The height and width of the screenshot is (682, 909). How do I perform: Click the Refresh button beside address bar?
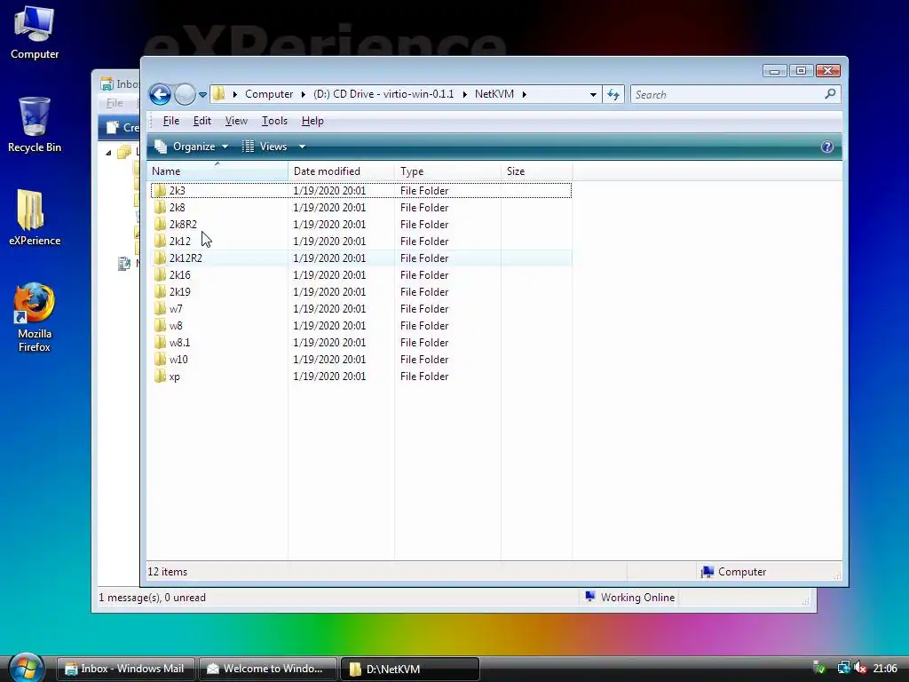tap(613, 94)
